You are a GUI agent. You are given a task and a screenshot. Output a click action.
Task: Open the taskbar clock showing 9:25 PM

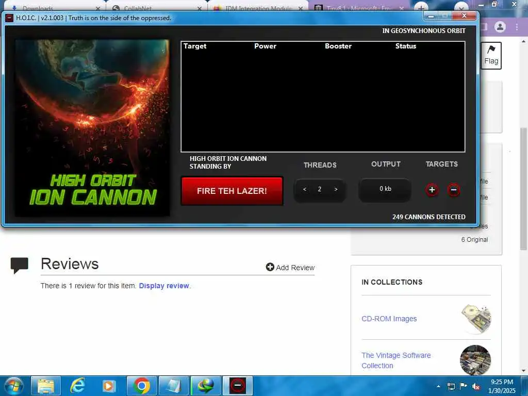(502, 386)
